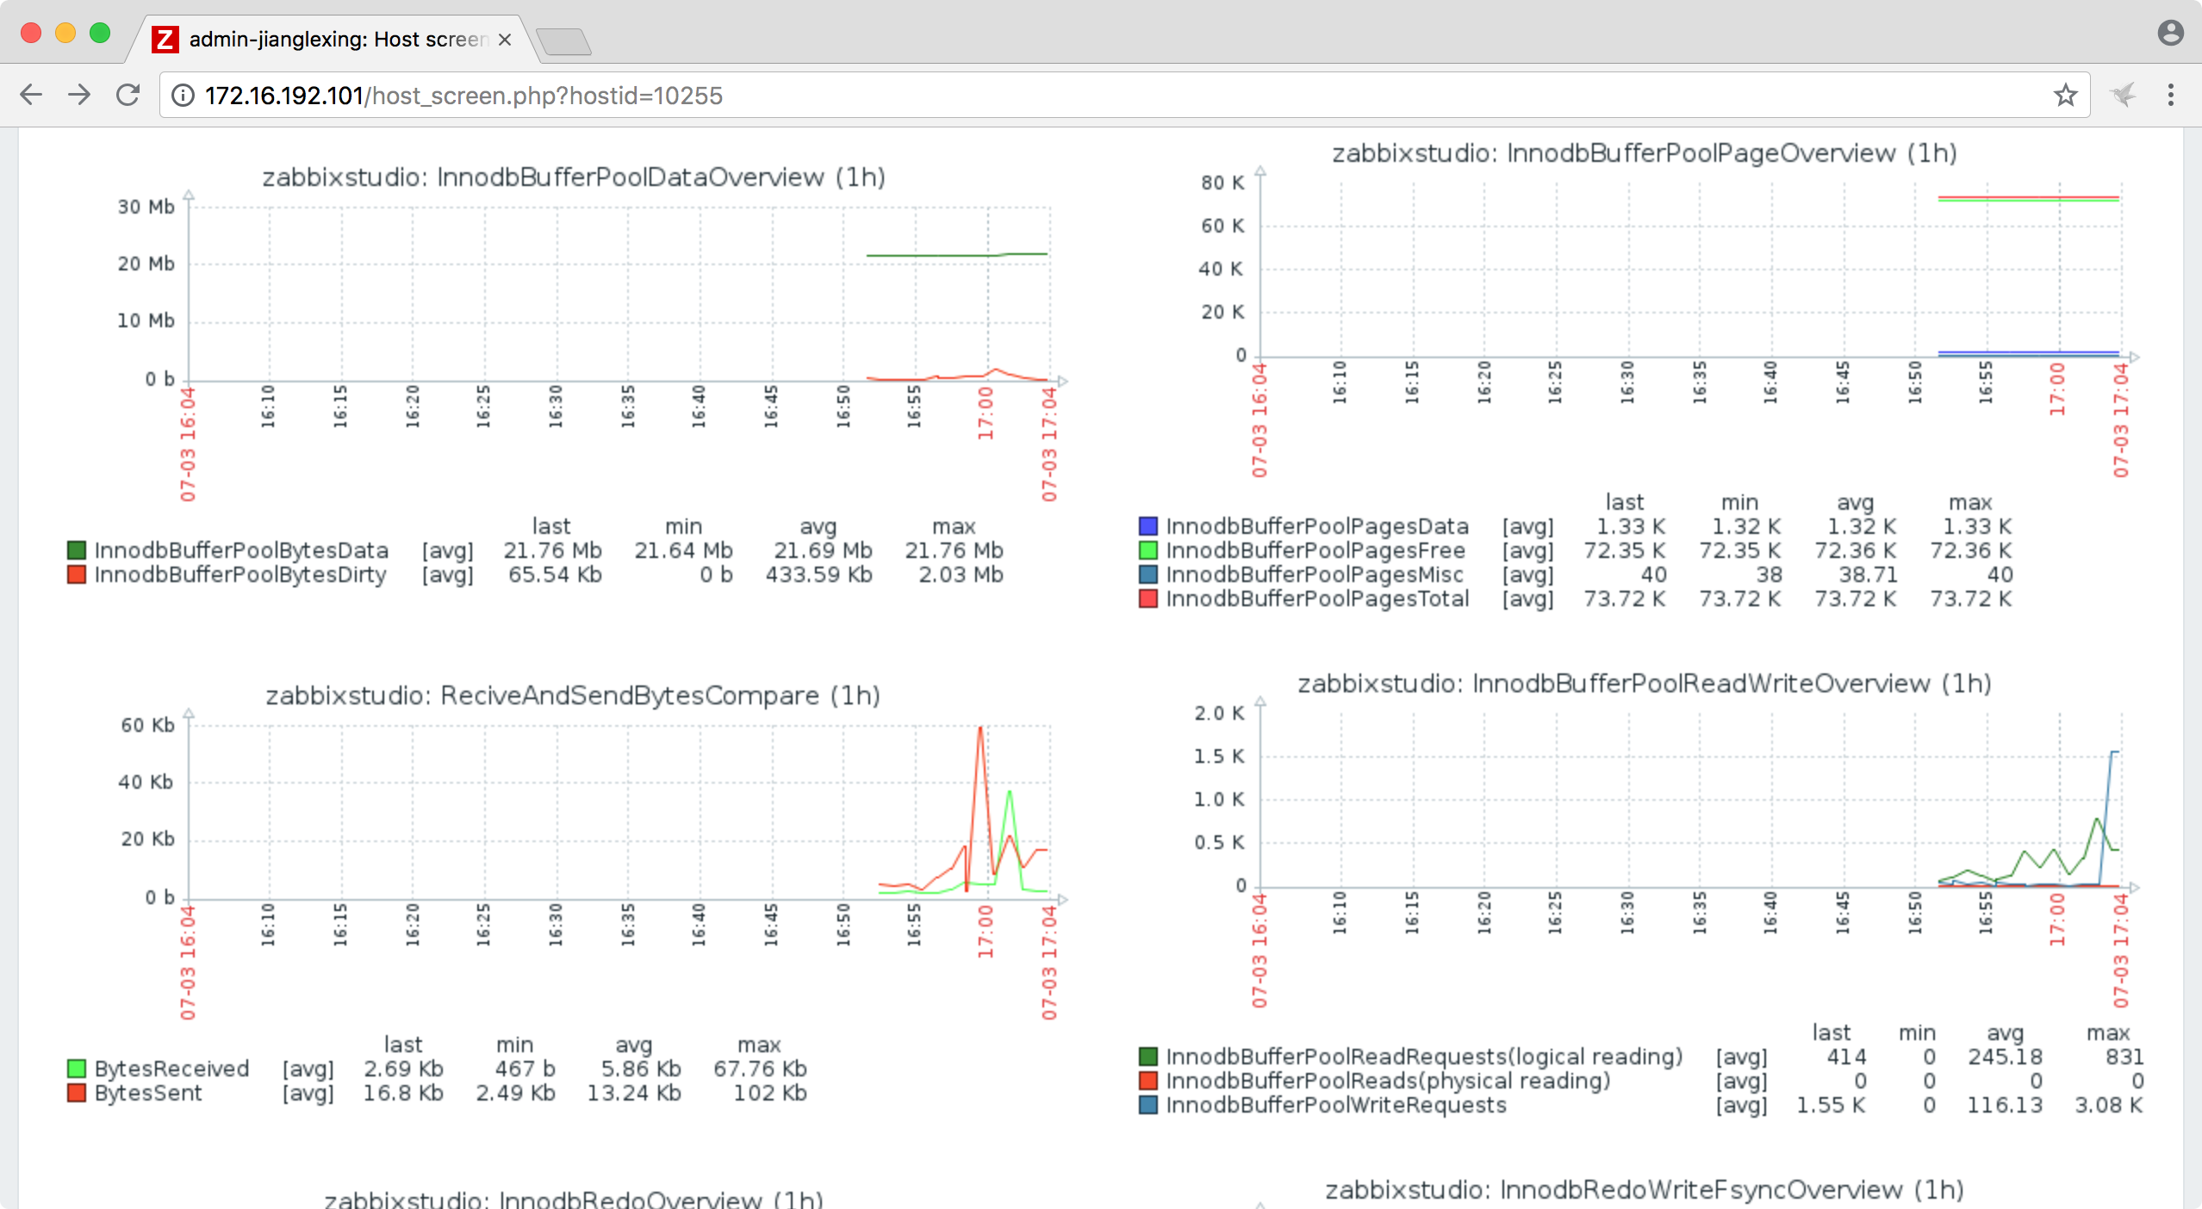
Task: Select the admin-jianglexing Host screen tab
Action: click(x=338, y=40)
